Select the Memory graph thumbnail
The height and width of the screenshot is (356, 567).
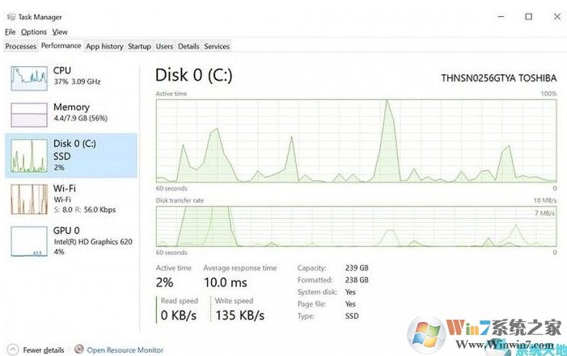point(29,115)
